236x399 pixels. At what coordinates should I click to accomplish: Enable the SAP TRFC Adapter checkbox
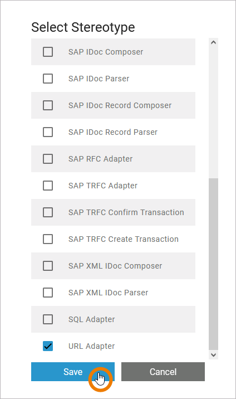(x=48, y=186)
